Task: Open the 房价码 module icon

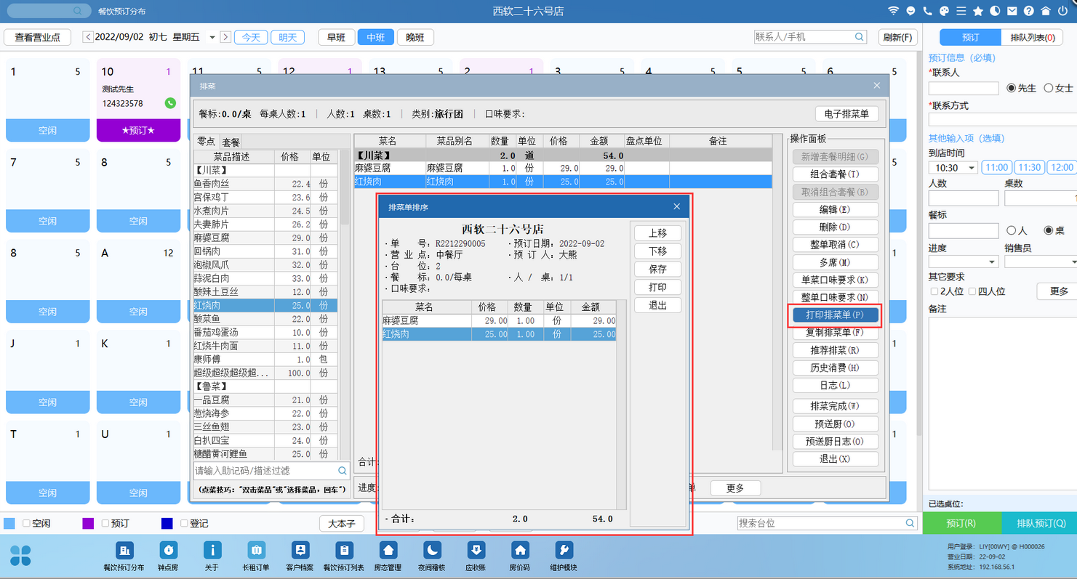Action: coord(520,550)
